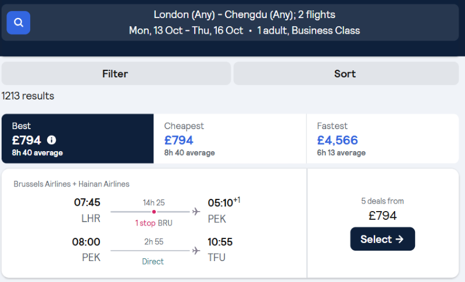Click the 1 stop BRU label
The width and height of the screenshot is (465, 282).
click(153, 223)
